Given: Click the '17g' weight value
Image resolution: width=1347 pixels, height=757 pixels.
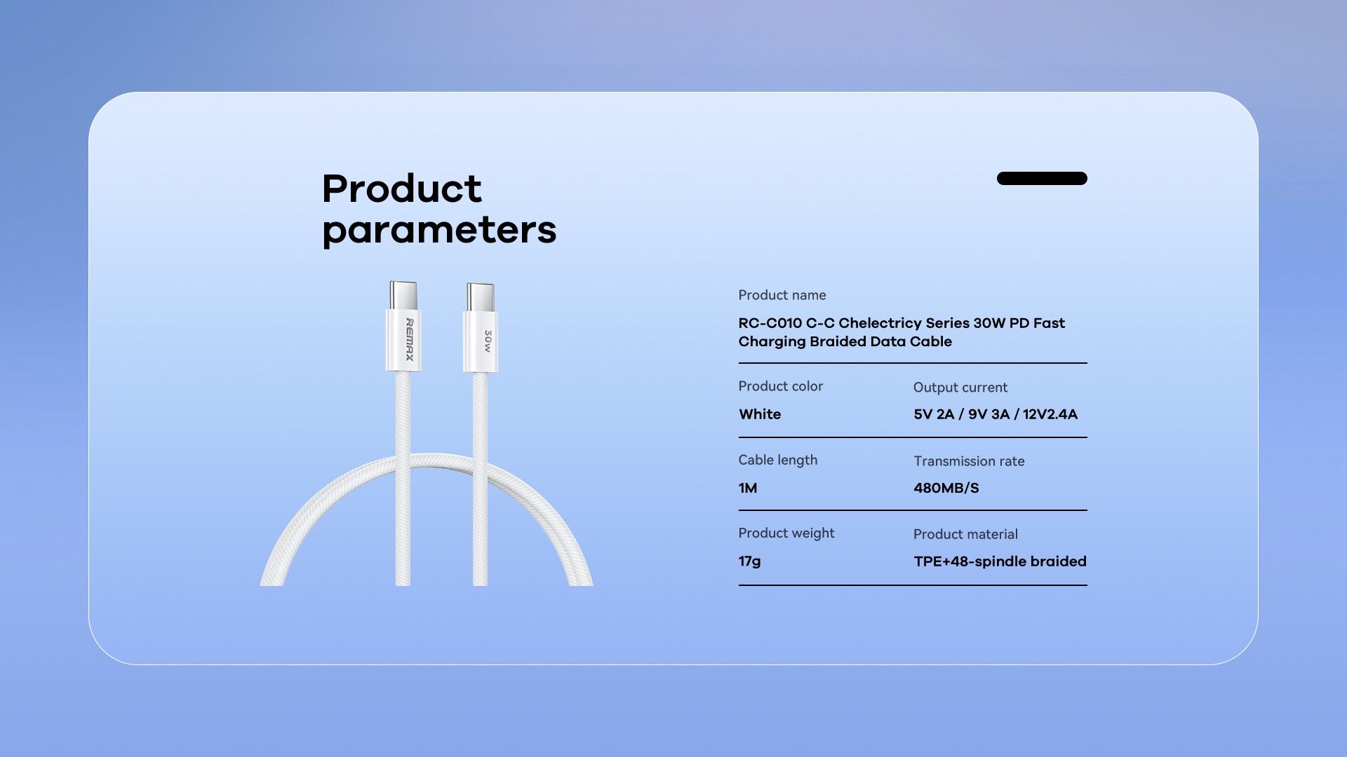Looking at the screenshot, I should pyautogui.click(x=750, y=561).
